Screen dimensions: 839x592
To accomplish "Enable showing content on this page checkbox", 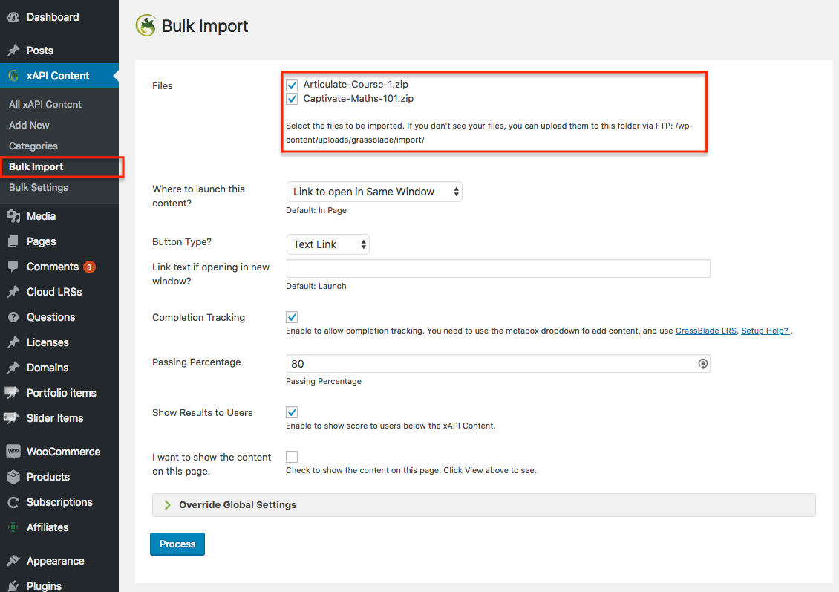I will (292, 457).
